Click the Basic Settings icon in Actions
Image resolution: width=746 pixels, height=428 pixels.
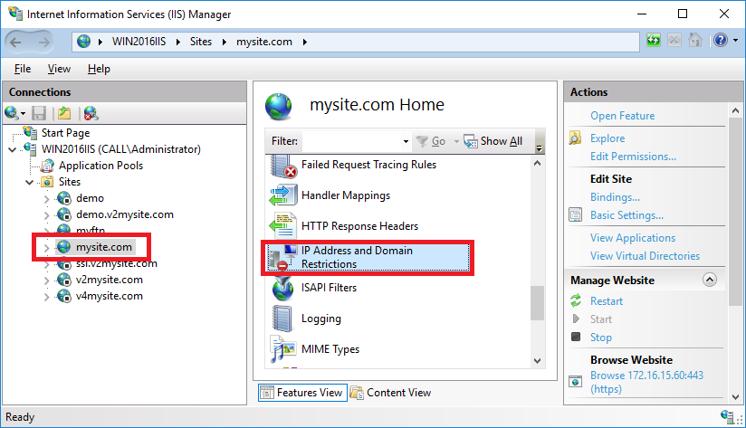pos(575,215)
